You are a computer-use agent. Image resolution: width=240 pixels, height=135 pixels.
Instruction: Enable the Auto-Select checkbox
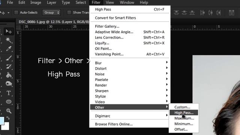(16, 12)
